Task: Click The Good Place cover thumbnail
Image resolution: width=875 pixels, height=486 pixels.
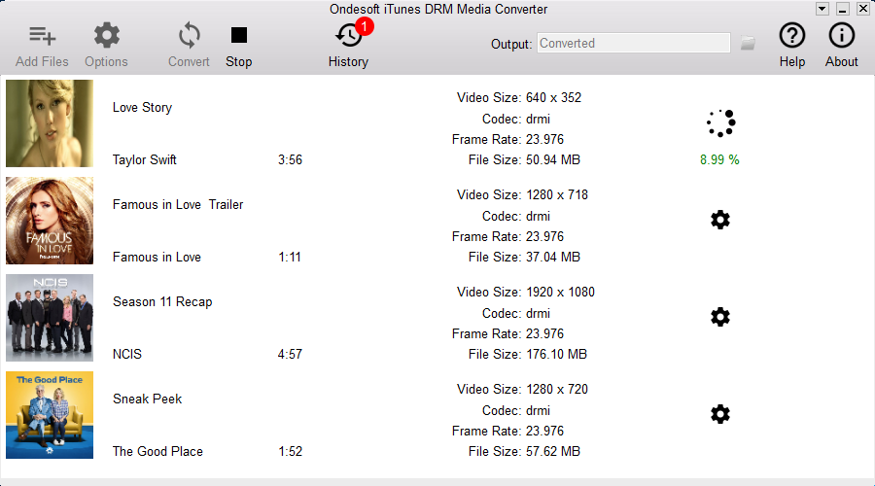Action: 50,415
